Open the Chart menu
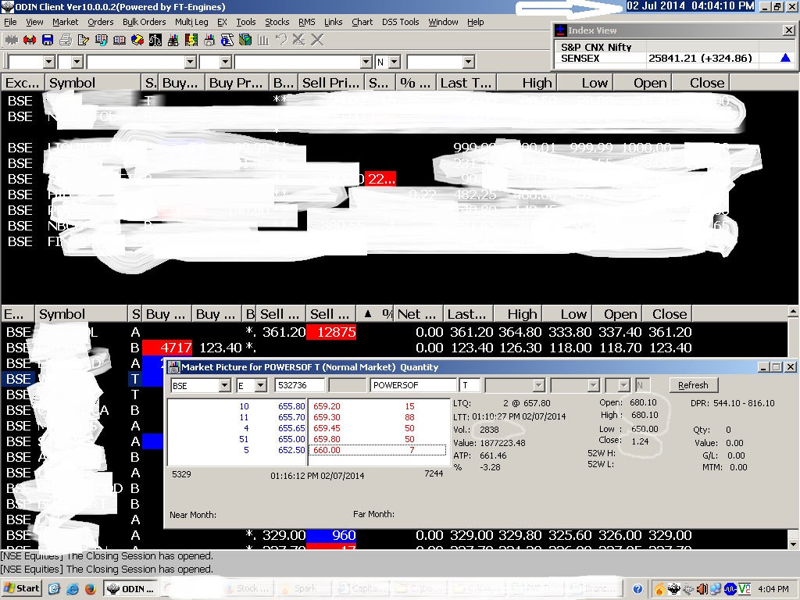Image resolution: width=800 pixels, height=600 pixels. click(x=362, y=22)
